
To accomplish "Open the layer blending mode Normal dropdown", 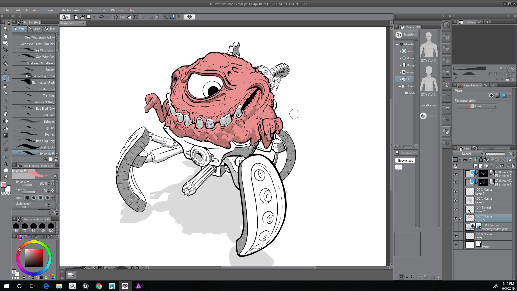I will click(x=468, y=154).
